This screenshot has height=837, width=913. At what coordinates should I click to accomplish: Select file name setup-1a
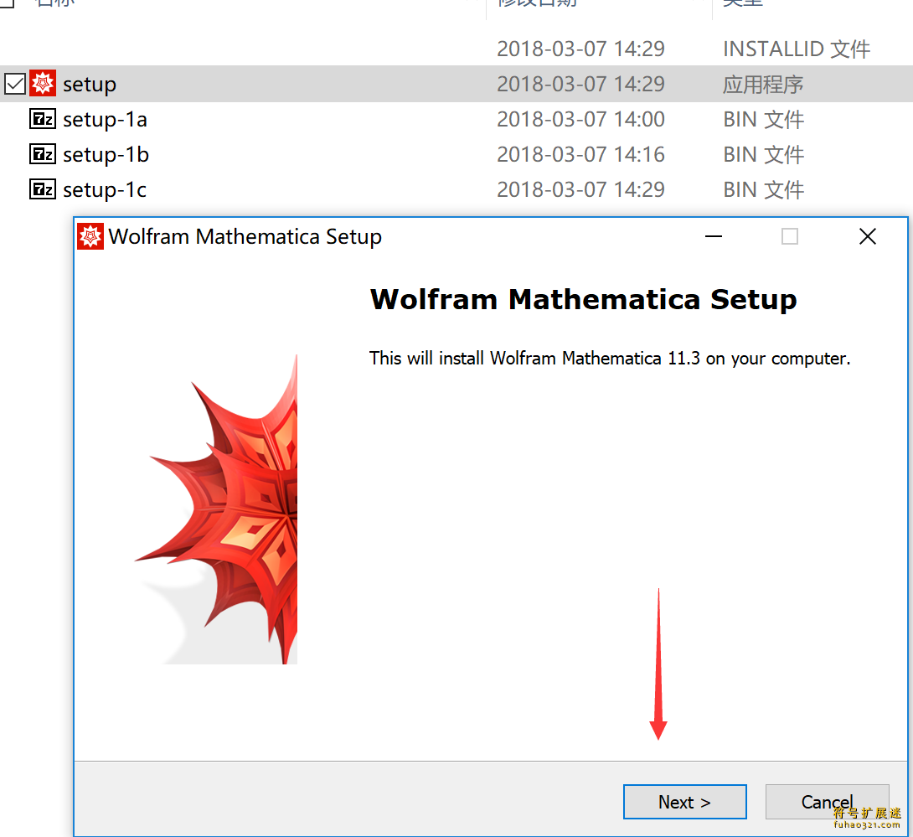coord(105,120)
